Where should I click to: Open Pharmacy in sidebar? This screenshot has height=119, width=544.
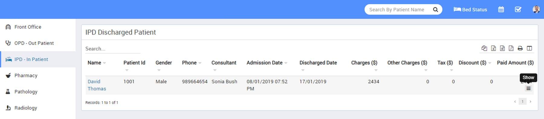(26, 75)
